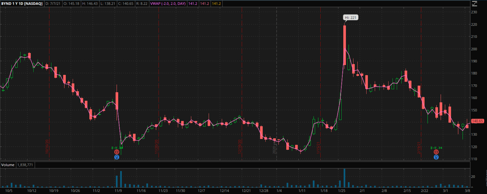Click the 12/18/20 expiration line label
This screenshot has height=194, width=487.
click(240, 147)
